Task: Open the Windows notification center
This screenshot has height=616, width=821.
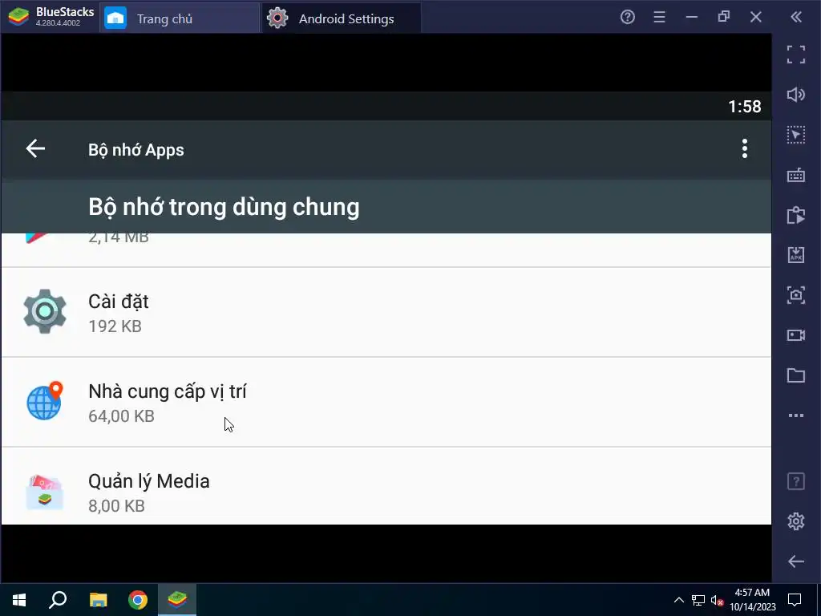Action: click(795, 600)
